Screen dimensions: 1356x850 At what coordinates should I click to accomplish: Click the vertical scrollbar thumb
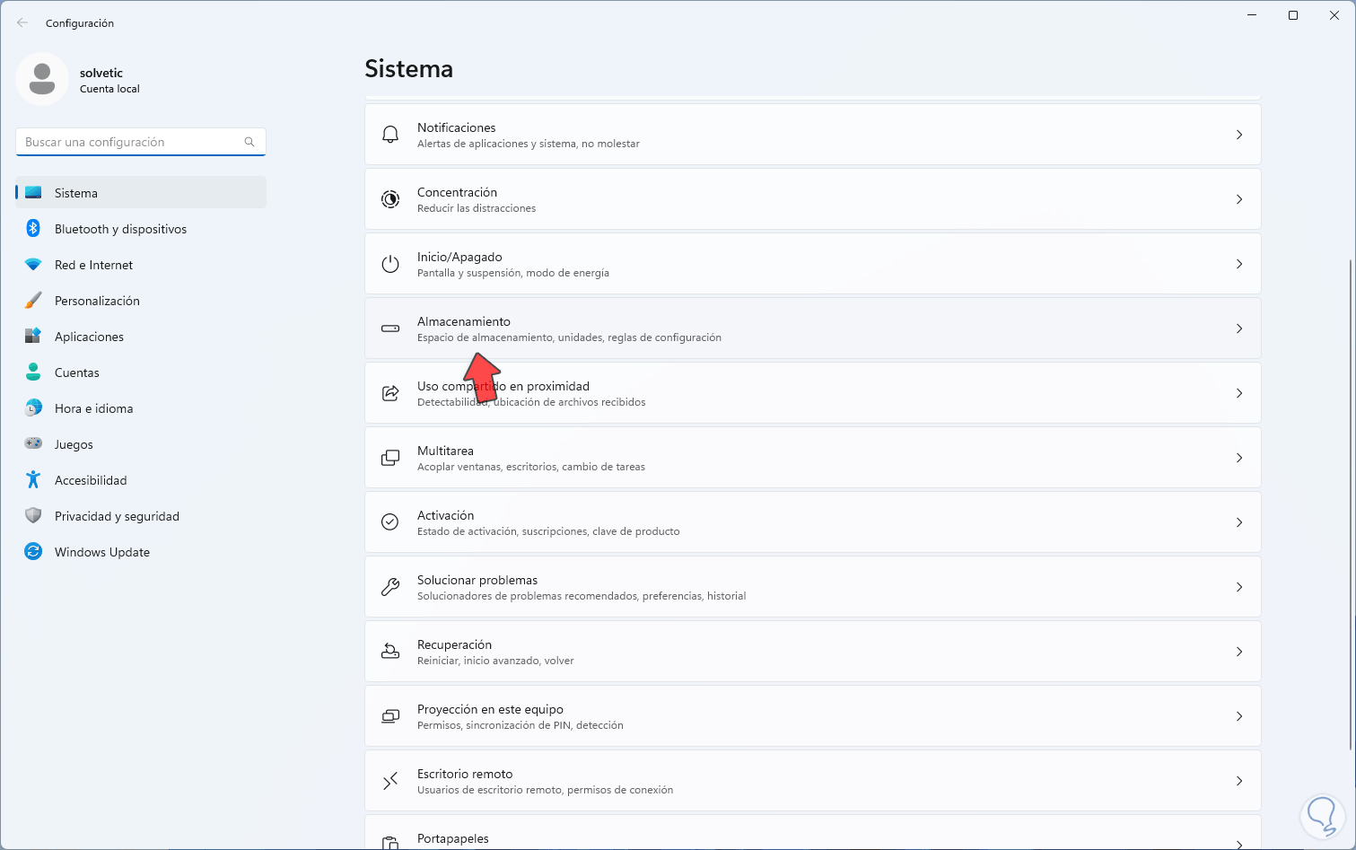pyautogui.click(x=1351, y=503)
